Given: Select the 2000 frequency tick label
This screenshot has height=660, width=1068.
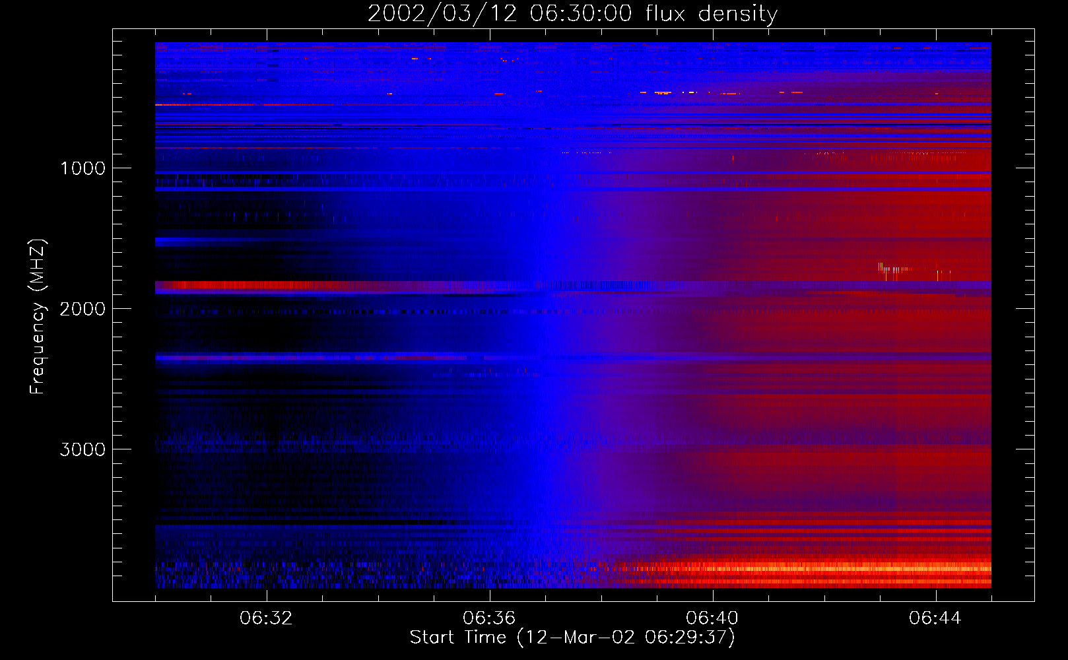Looking at the screenshot, I should click(83, 309).
